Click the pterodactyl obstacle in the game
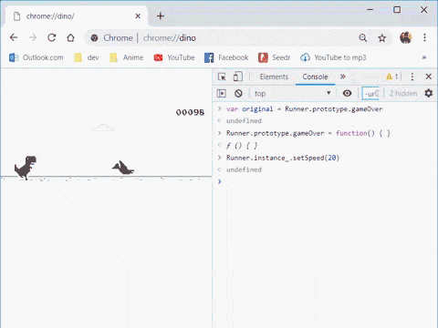Image resolution: width=438 pixels, height=328 pixels. tap(123, 168)
